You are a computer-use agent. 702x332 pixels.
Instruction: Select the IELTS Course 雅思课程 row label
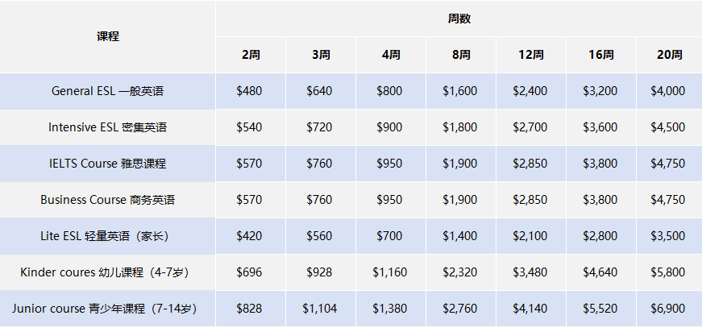click(x=107, y=164)
